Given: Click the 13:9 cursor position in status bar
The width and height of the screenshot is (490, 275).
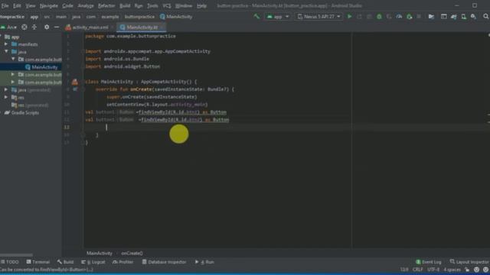Looking at the screenshot, I should [x=404, y=270].
